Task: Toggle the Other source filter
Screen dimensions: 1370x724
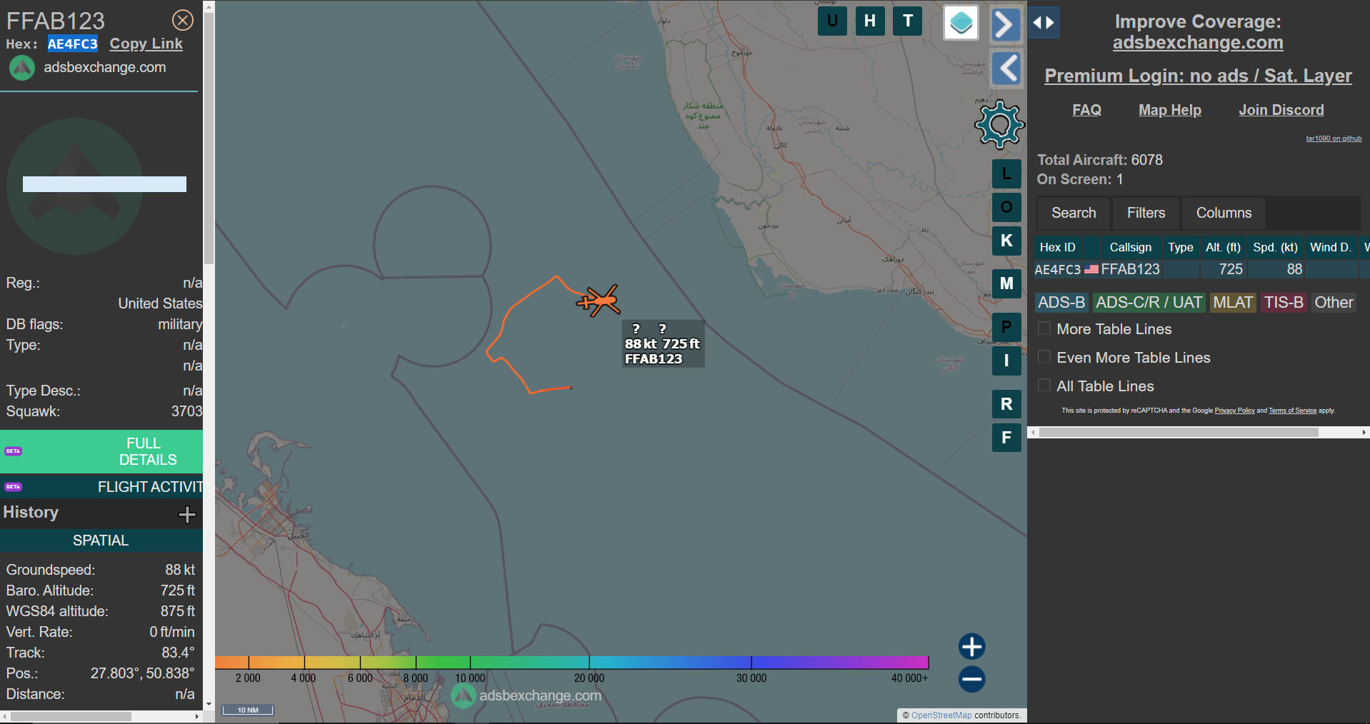Action: [x=1334, y=303]
